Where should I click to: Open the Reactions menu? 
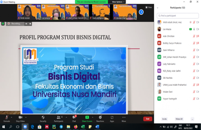coord(100,119)
